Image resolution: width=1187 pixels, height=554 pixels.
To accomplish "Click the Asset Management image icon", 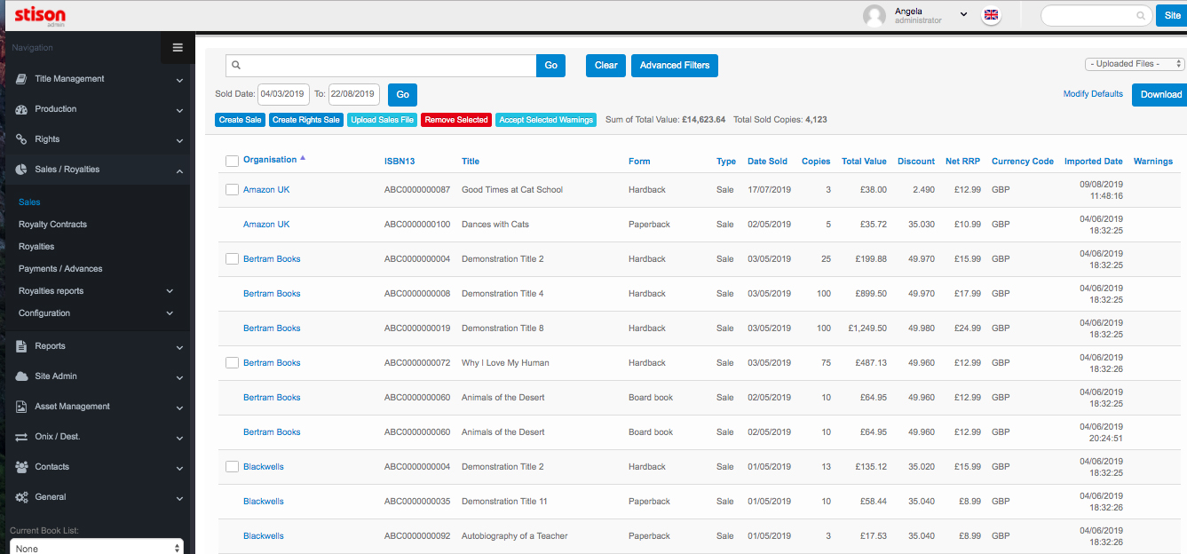I will 22,407.
